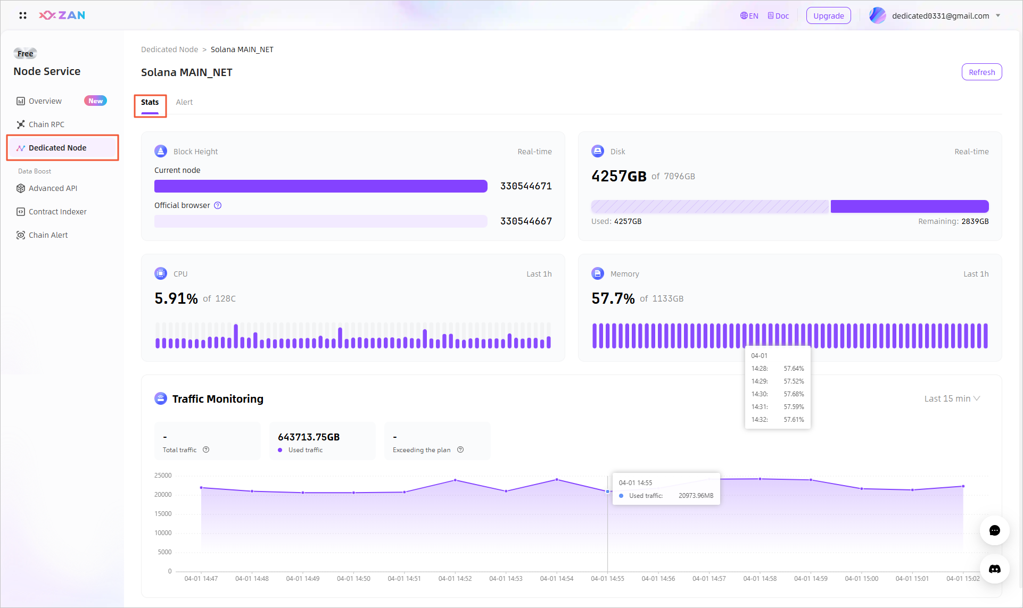1023x608 pixels.
Task: Open the EN language selector
Action: point(749,15)
